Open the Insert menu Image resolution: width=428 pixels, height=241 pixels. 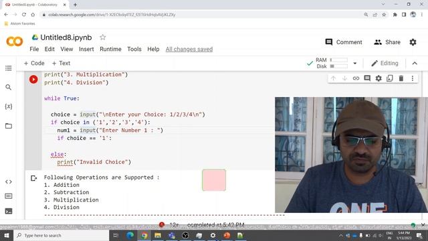tap(86, 49)
